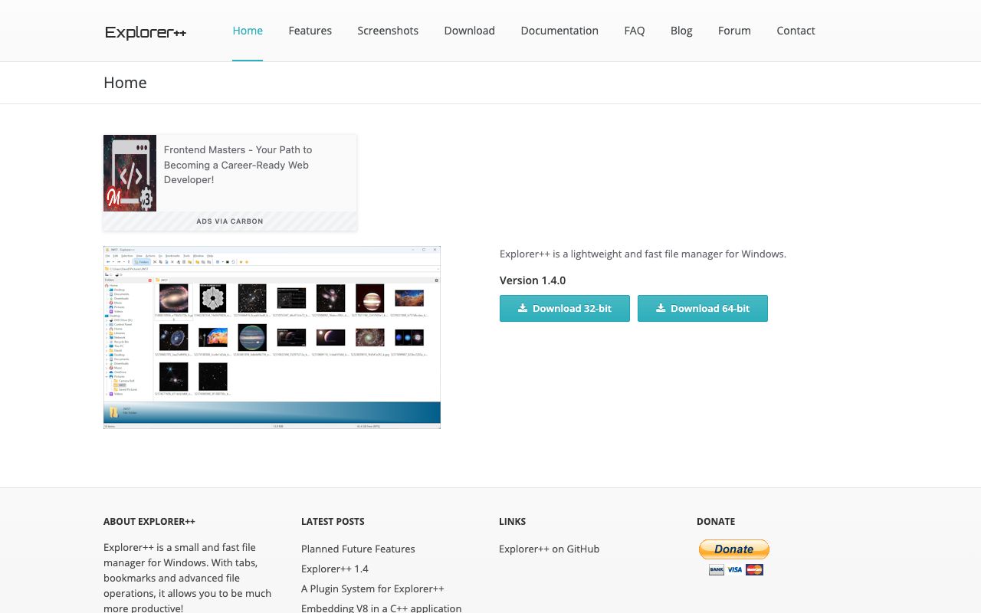Screen dimensions: 981x613
Task: Open the Blog section
Action: click(681, 31)
